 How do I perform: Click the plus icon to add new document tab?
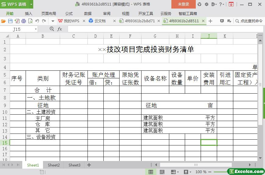click(210, 21)
